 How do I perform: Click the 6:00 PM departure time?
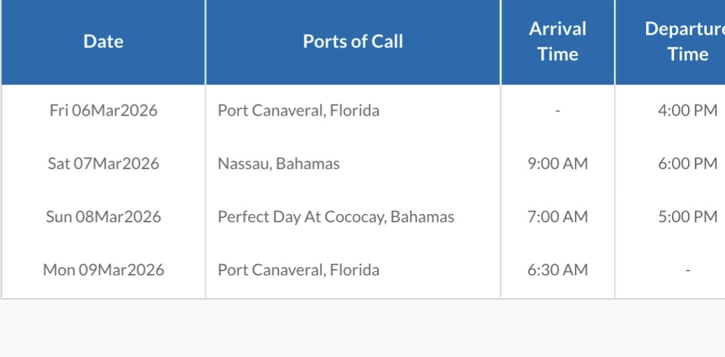tap(688, 163)
